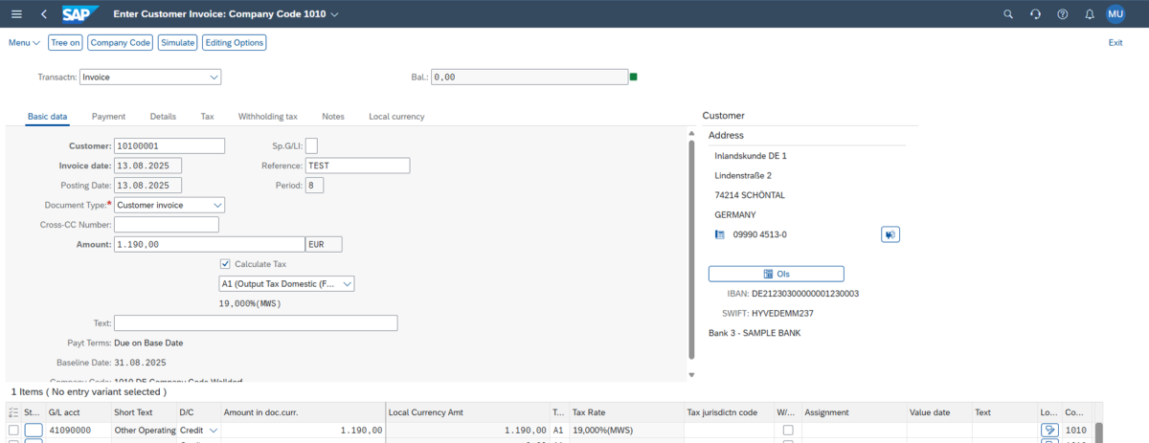Toggle the Calculate Tax checkbox
Viewport: 1149px width, 443px height.
[225, 264]
